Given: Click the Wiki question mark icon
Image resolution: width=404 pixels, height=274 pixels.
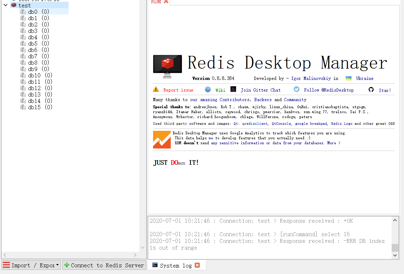Looking at the screenshot, I should click(x=208, y=89).
